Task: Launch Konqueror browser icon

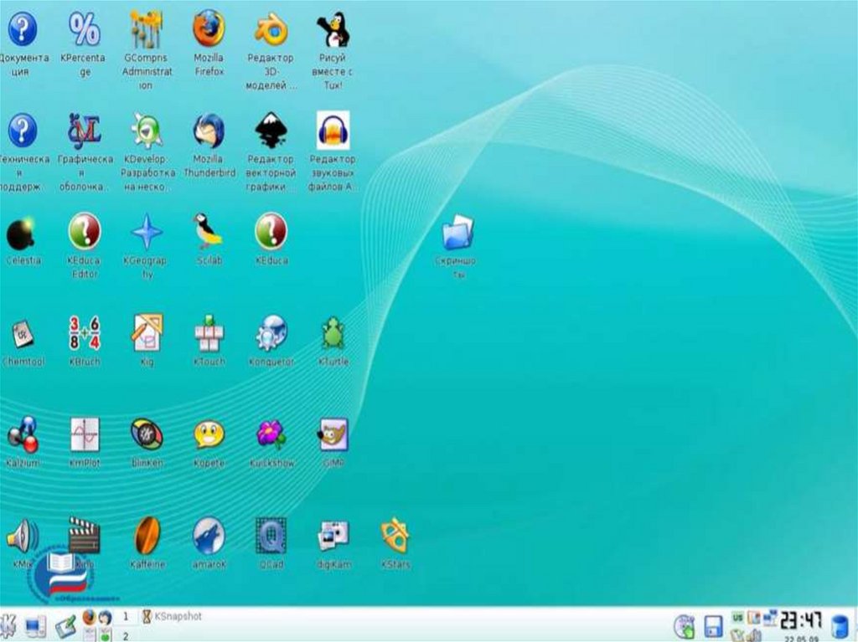Action: (x=271, y=332)
